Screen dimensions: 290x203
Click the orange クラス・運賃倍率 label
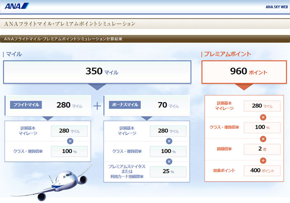coord(224,127)
